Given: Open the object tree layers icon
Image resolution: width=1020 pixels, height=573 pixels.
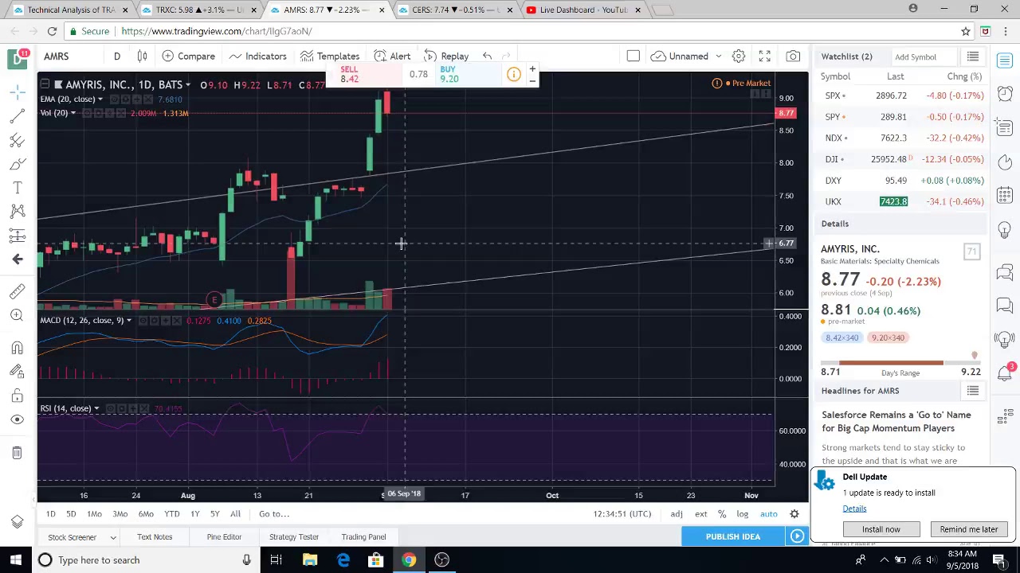Looking at the screenshot, I should pos(17,522).
